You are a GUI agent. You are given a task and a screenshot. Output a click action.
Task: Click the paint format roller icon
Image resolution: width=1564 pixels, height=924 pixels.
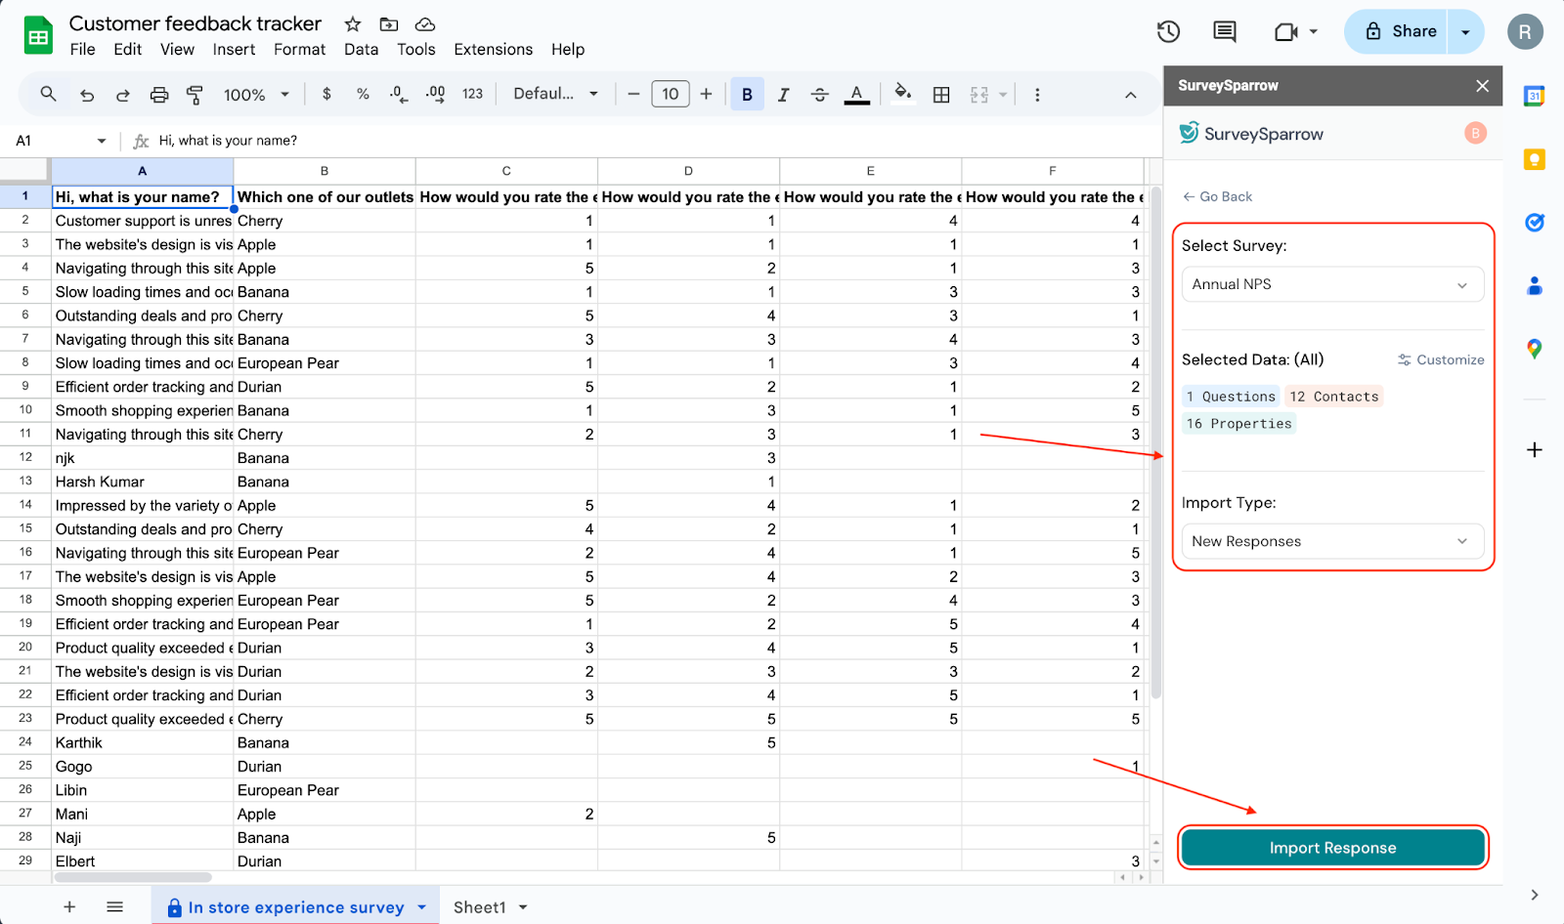pos(195,95)
